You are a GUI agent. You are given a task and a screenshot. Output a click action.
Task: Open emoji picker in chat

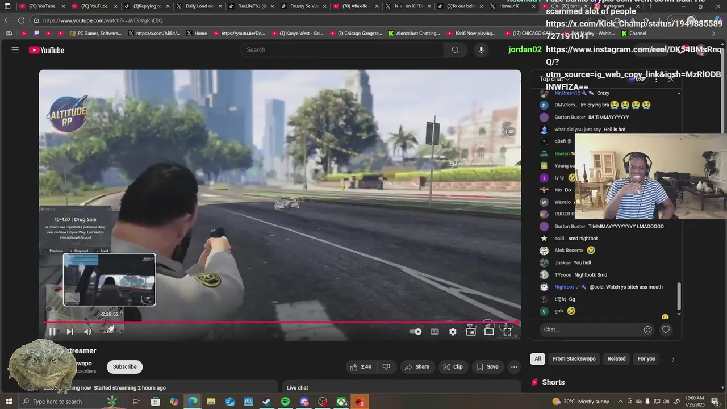pos(648,329)
